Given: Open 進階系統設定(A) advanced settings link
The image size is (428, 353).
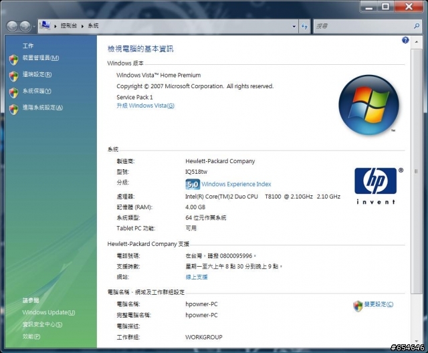Looking at the screenshot, I should tap(42, 108).
